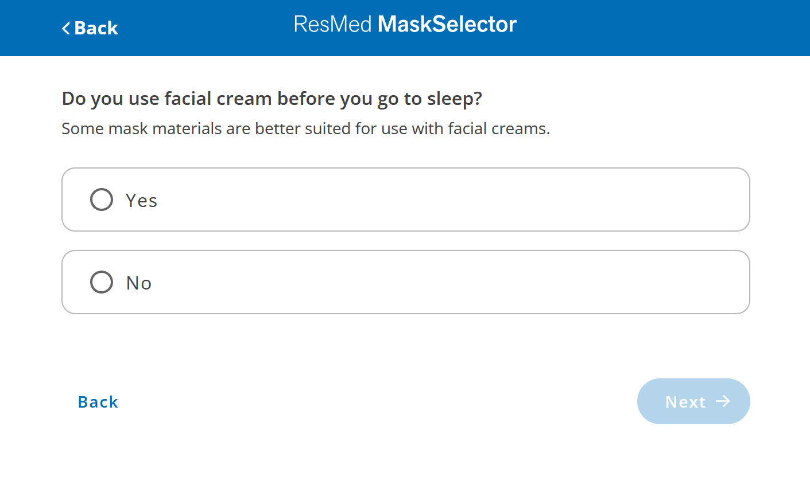This screenshot has width=810, height=489.
Task: Click the Next label text on the button
Action: point(686,402)
